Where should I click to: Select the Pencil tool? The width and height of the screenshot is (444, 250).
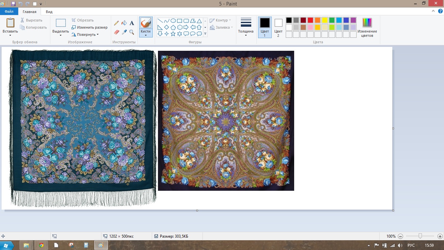(x=116, y=23)
